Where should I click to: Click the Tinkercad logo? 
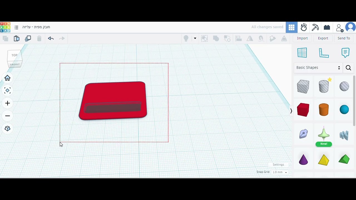click(x=5, y=27)
